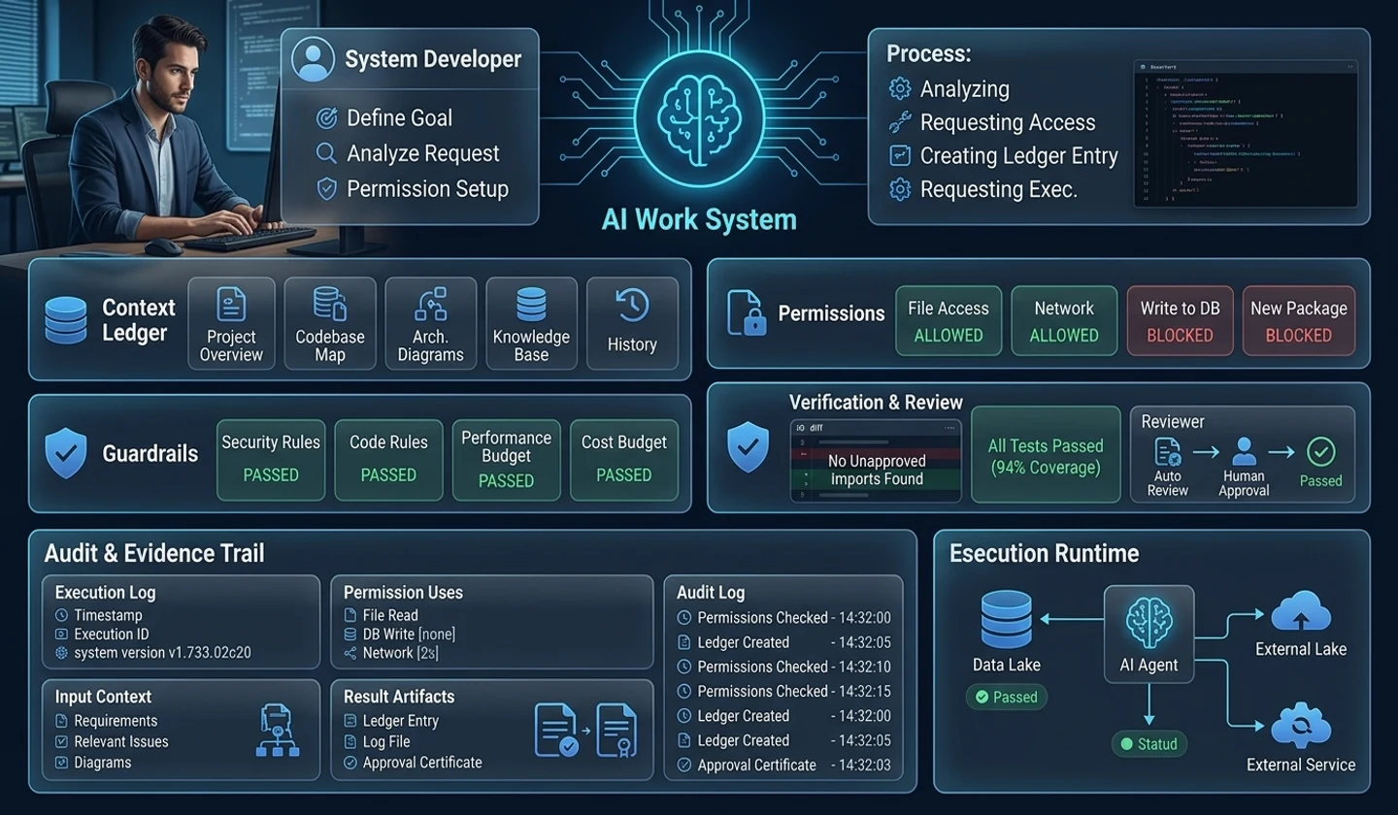
Task: Click Ledger Entry in Result Artifacts
Action: pyautogui.click(x=401, y=721)
